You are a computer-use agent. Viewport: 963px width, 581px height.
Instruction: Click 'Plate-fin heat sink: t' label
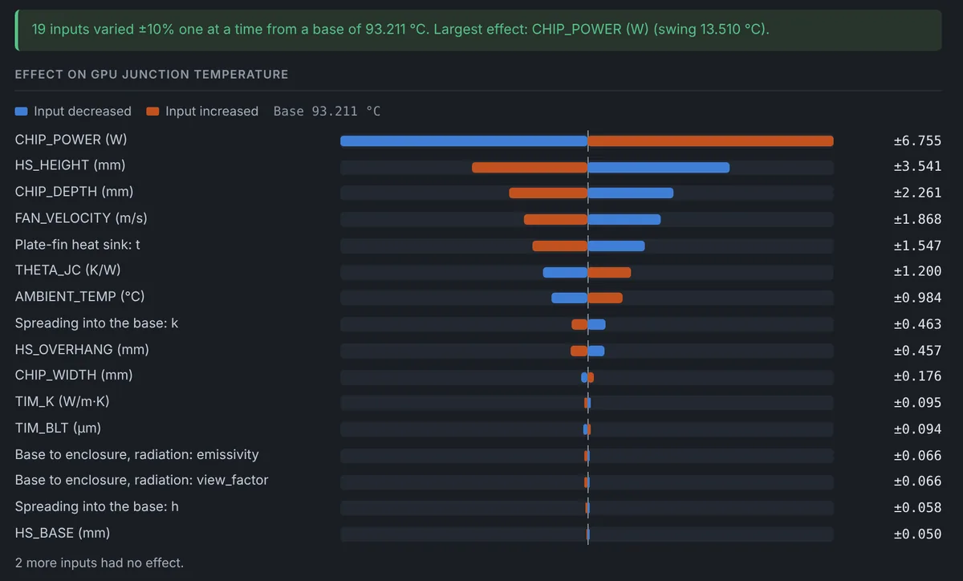(78, 244)
